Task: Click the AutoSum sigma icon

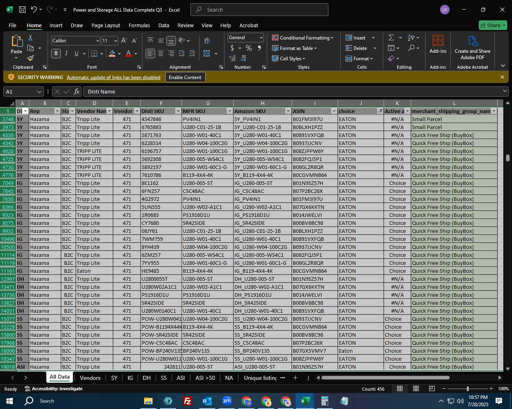Action: pyautogui.click(x=391, y=38)
